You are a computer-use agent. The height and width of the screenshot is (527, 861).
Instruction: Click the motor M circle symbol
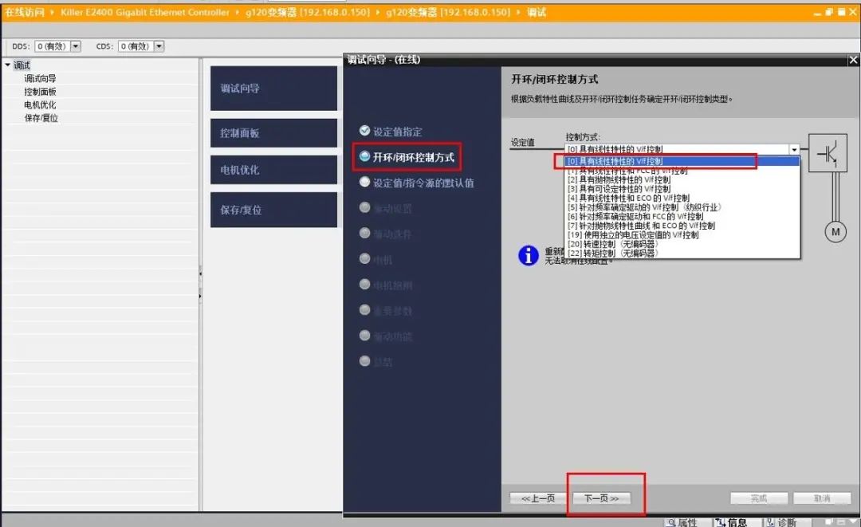point(835,232)
